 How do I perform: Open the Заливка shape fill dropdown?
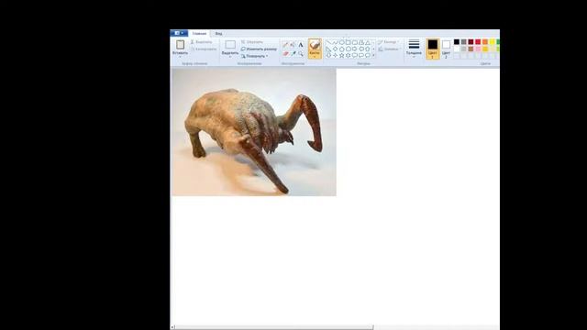pyautogui.click(x=389, y=49)
